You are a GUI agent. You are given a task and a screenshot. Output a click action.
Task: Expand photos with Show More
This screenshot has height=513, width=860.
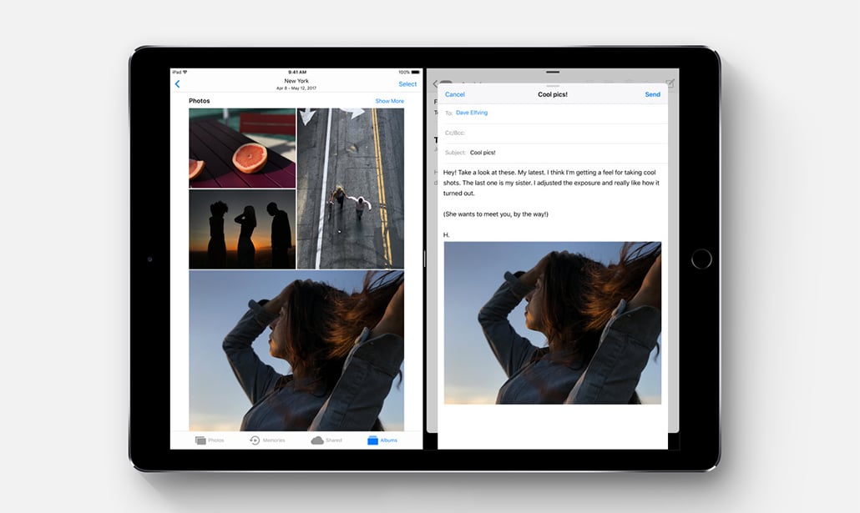pos(389,101)
